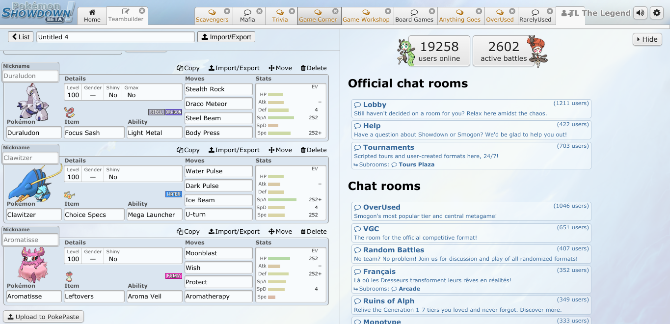Click the 2602 active battles button
The width and height of the screenshot is (670, 324).
coord(504,51)
